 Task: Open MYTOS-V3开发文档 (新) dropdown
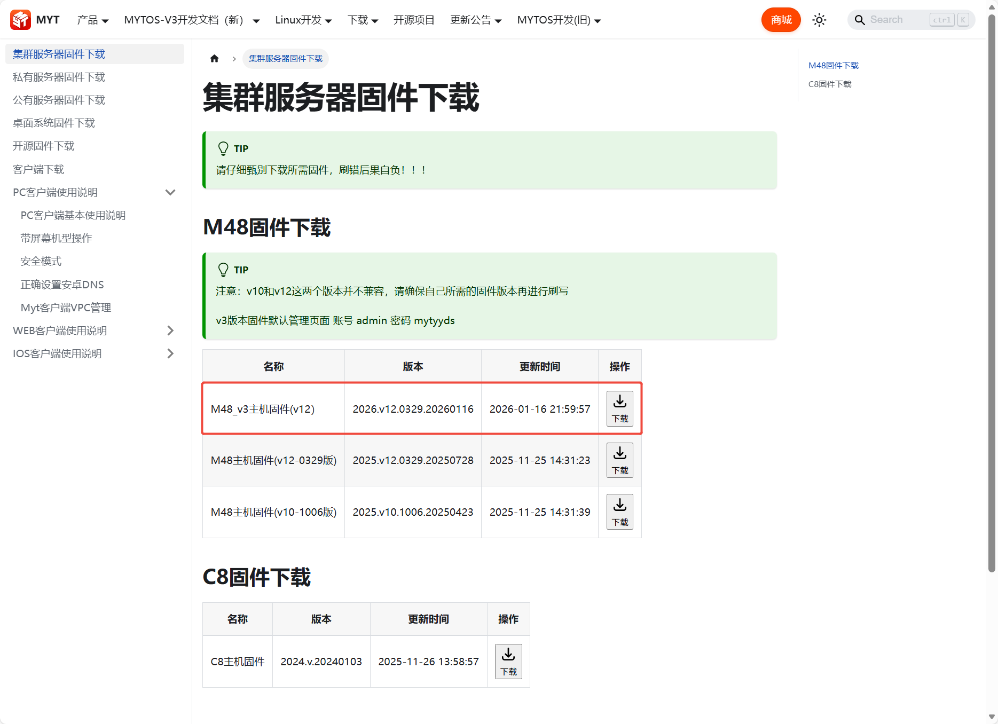[191, 20]
